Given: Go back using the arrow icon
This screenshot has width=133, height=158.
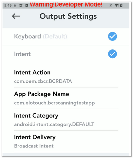Looking at the screenshot, I should click(16, 16).
